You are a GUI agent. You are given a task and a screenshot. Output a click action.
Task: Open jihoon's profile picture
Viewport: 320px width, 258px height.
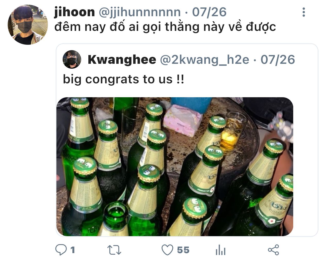[28, 24]
